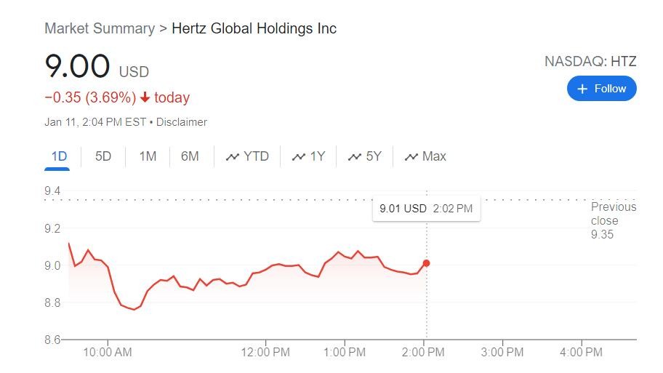Image resolution: width=663 pixels, height=373 pixels.
Task: Click the Previous close 9.35 label
Action: [613, 221]
